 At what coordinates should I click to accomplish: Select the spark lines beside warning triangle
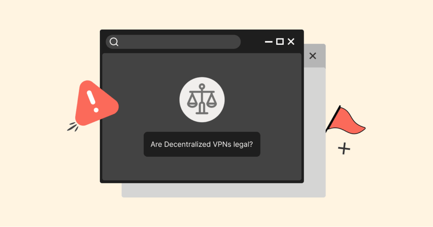pos(73,127)
